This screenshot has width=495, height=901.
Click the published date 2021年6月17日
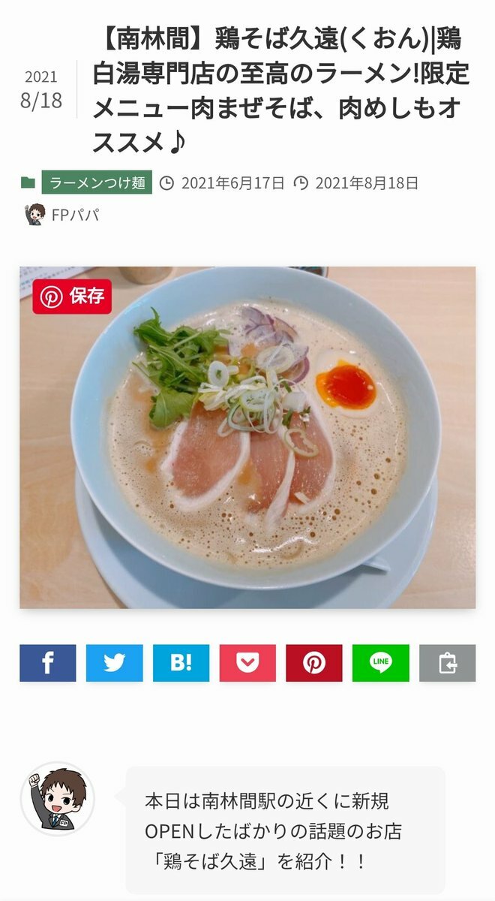232,182
